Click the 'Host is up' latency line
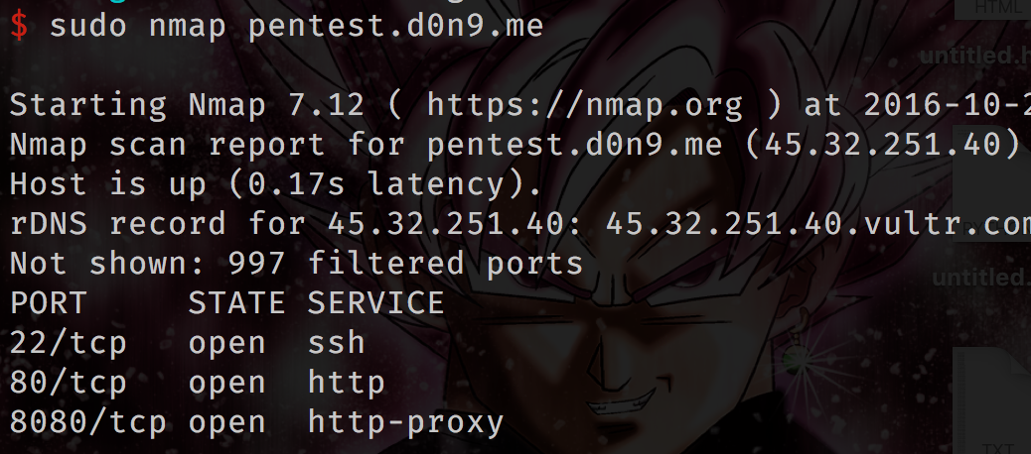Viewport: 1031px width, 454px height. pyautogui.click(x=276, y=184)
